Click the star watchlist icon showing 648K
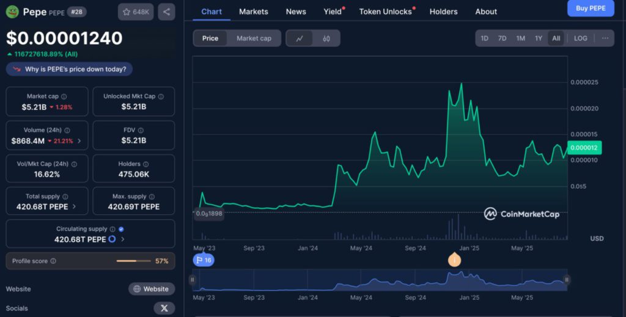 coord(135,12)
